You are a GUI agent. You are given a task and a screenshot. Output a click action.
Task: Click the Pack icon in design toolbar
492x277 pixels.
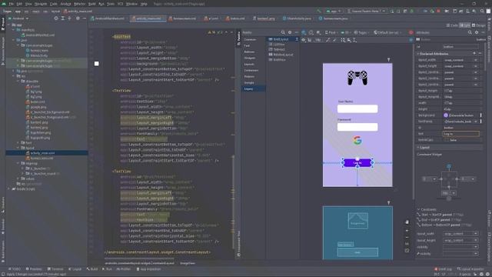click(343, 40)
